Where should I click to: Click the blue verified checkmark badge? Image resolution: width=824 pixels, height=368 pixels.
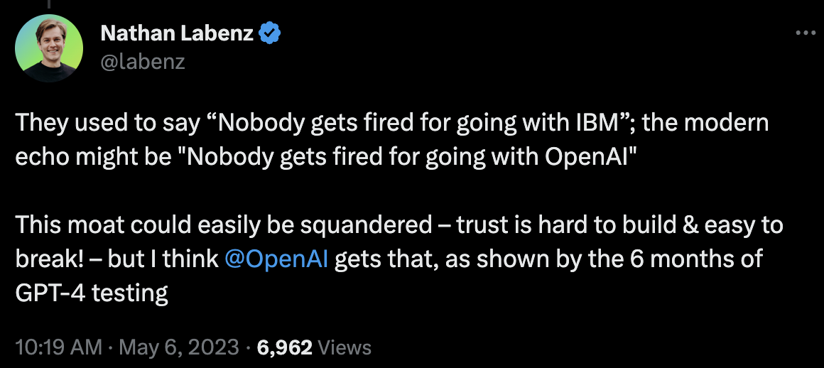270,34
